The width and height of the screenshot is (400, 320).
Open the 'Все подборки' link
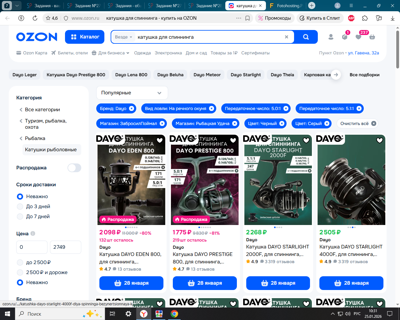(364, 75)
